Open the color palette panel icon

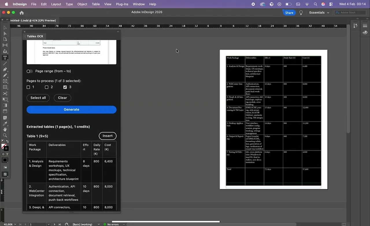click(365, 32)
